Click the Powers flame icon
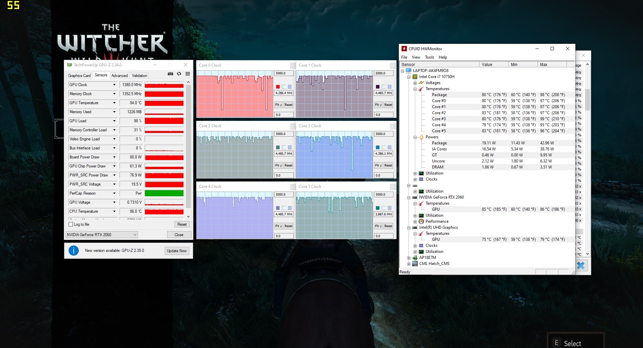 coord(421,137)
